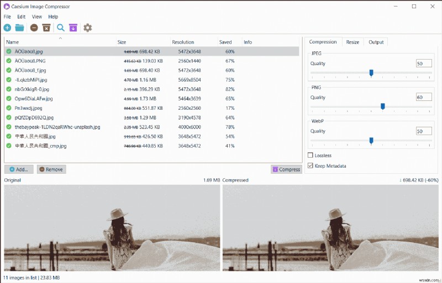Select the Opw6DiaLAFw.jpg file row
442x283 pixels.
pyautogui.click(x=151, y=99)
